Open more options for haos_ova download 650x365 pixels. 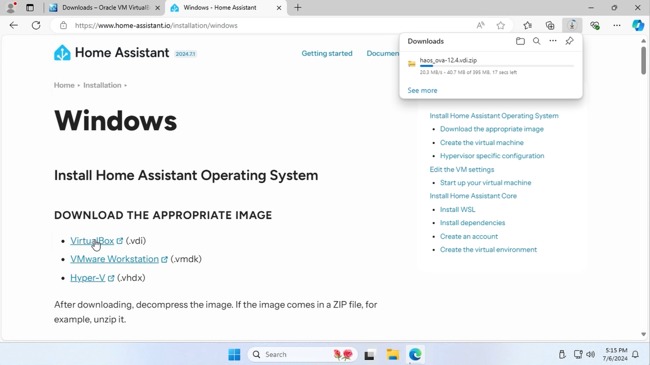(x=552, y=41)
